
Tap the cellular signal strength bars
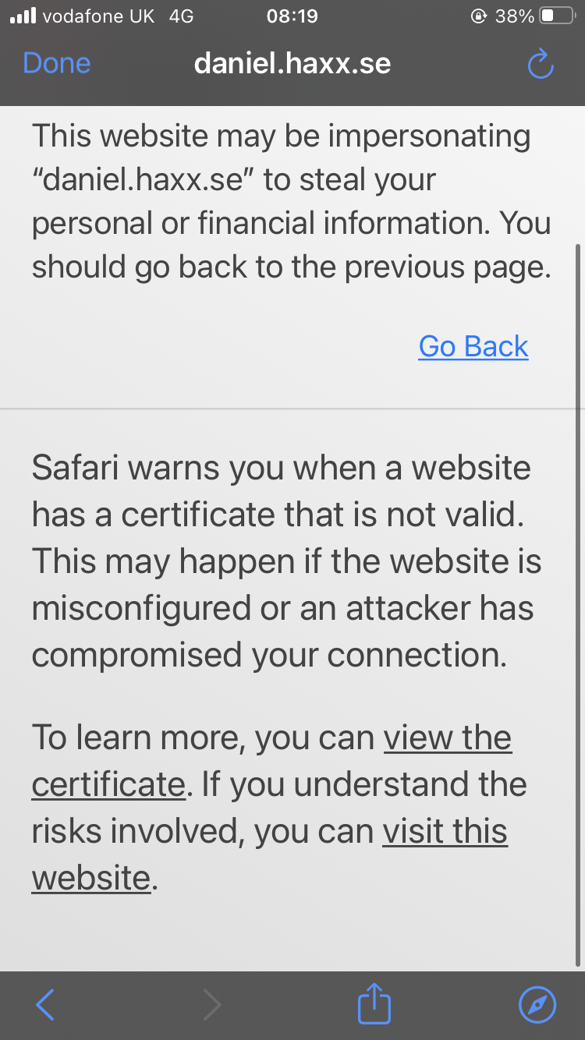23,16
